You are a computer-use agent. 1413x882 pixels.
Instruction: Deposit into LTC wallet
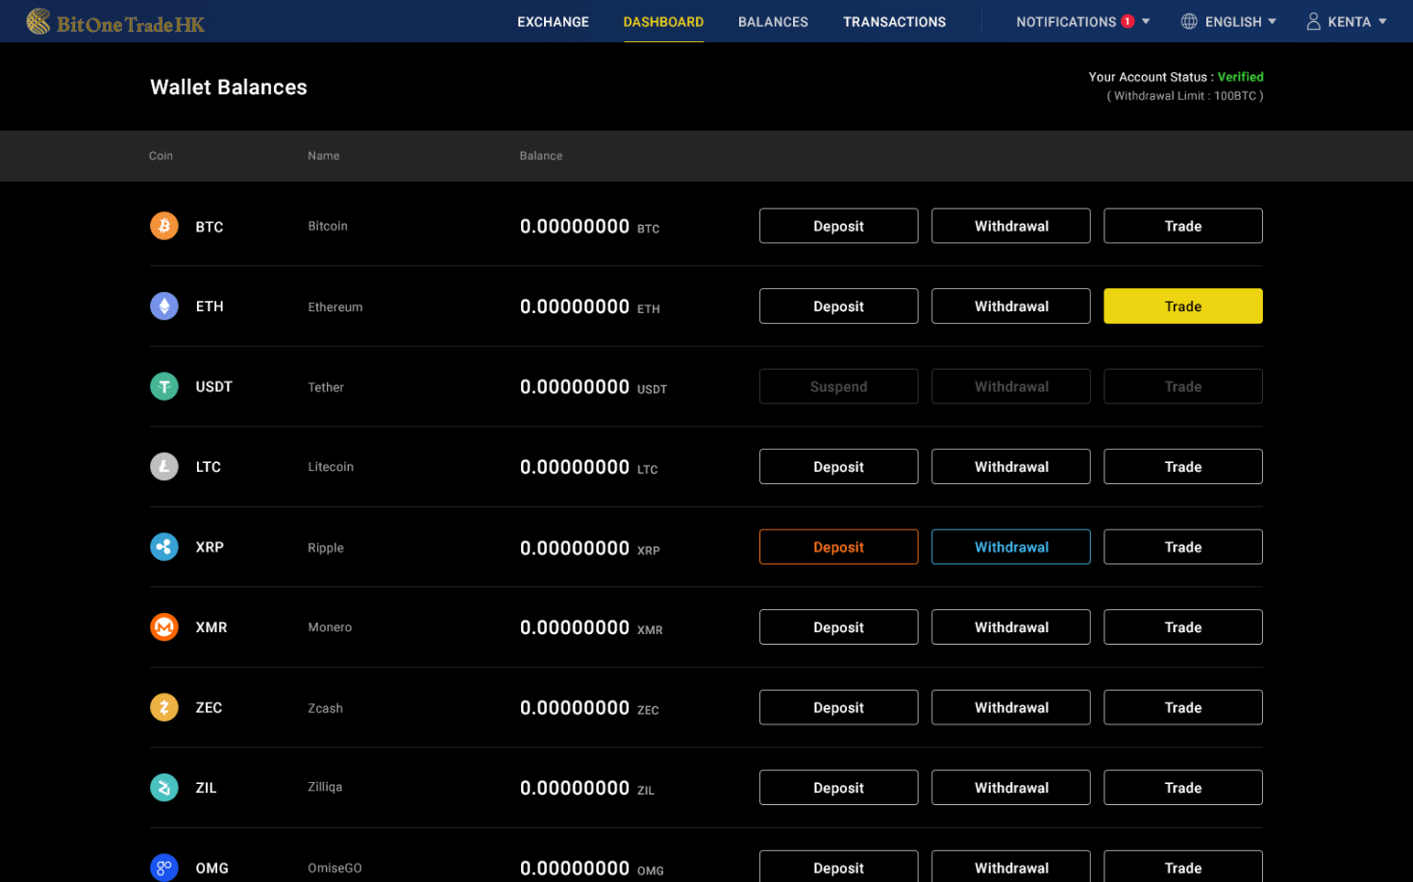(x=838, y=467)
